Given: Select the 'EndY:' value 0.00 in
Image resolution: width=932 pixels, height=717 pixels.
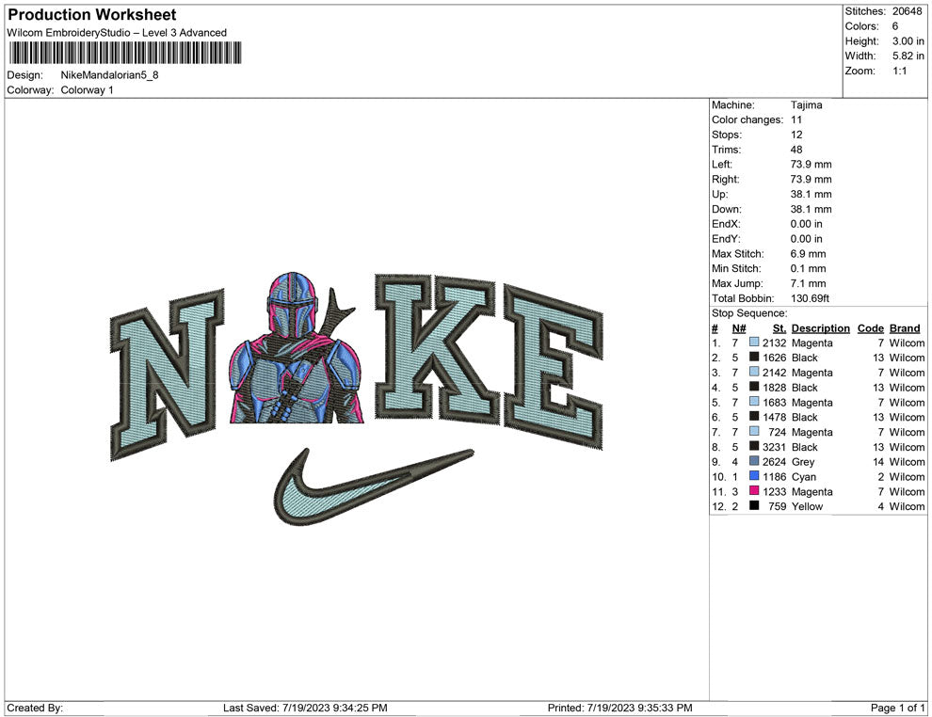Looking at the screenshot, I should 807,239.
